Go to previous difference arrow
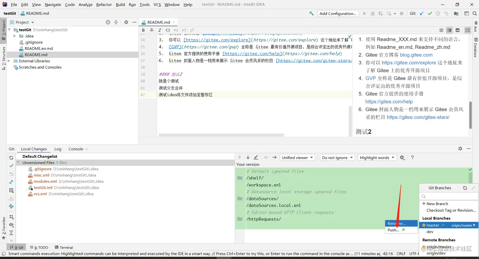The width and height of the screenshot is (479, 259). [x=239, y=157]
